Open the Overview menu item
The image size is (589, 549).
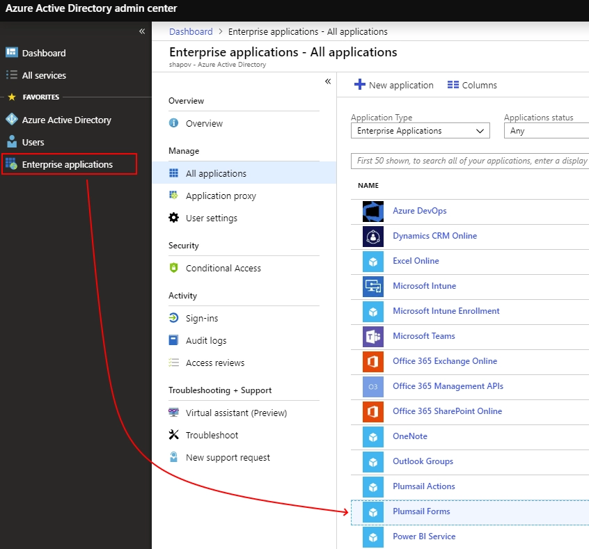click(x=204, y=124)
